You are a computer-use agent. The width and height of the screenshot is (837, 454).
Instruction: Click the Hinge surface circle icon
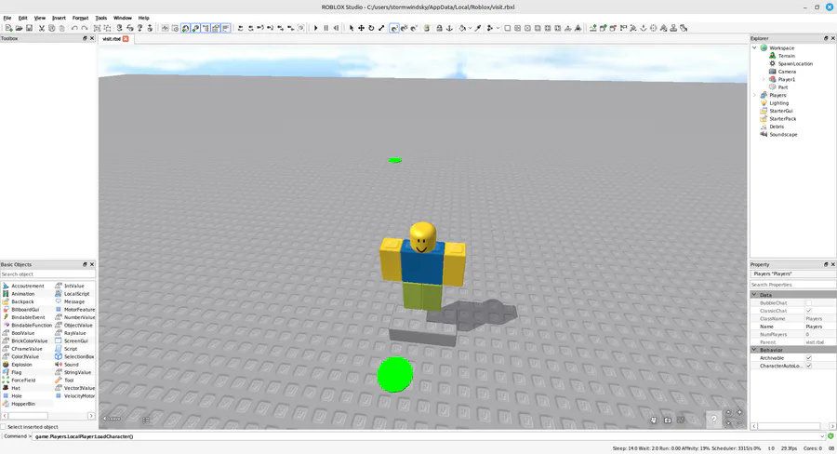pos(527,28)
